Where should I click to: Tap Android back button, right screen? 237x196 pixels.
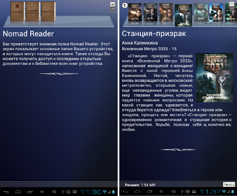pos(125,192)
